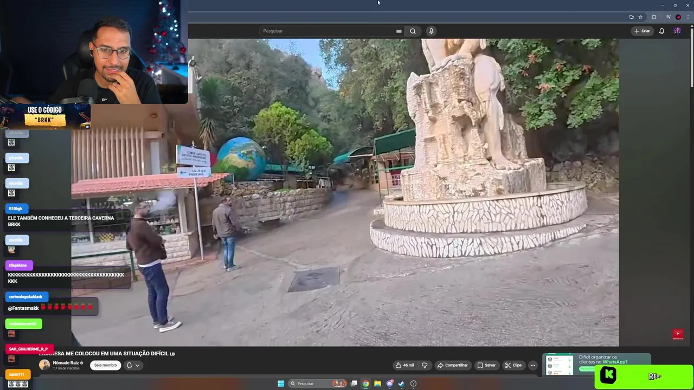Click the video player area
The image size is (694, 390).
tap(345, 192)
